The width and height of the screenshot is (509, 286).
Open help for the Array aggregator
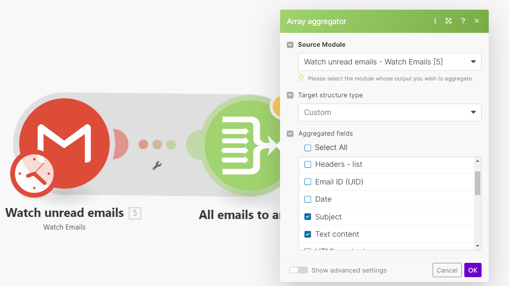463,21
